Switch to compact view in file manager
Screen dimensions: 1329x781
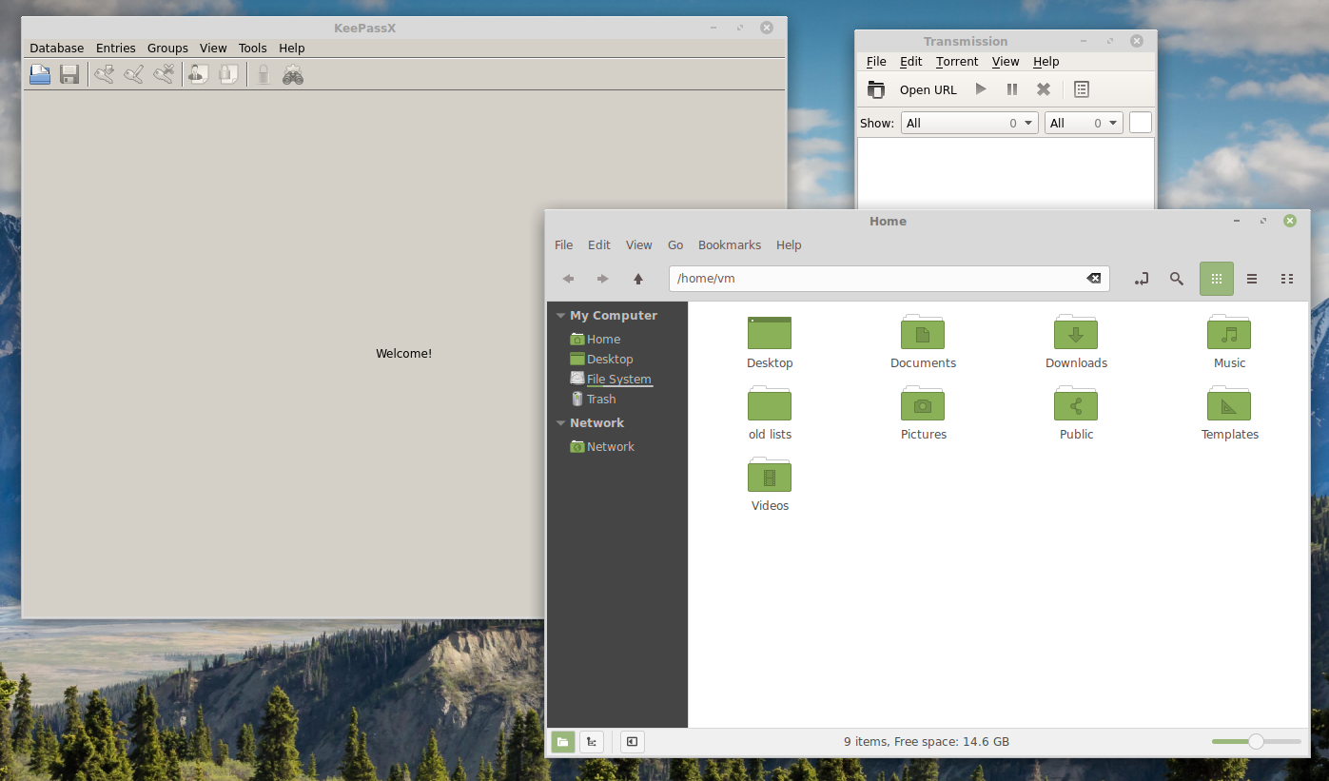1287,279
